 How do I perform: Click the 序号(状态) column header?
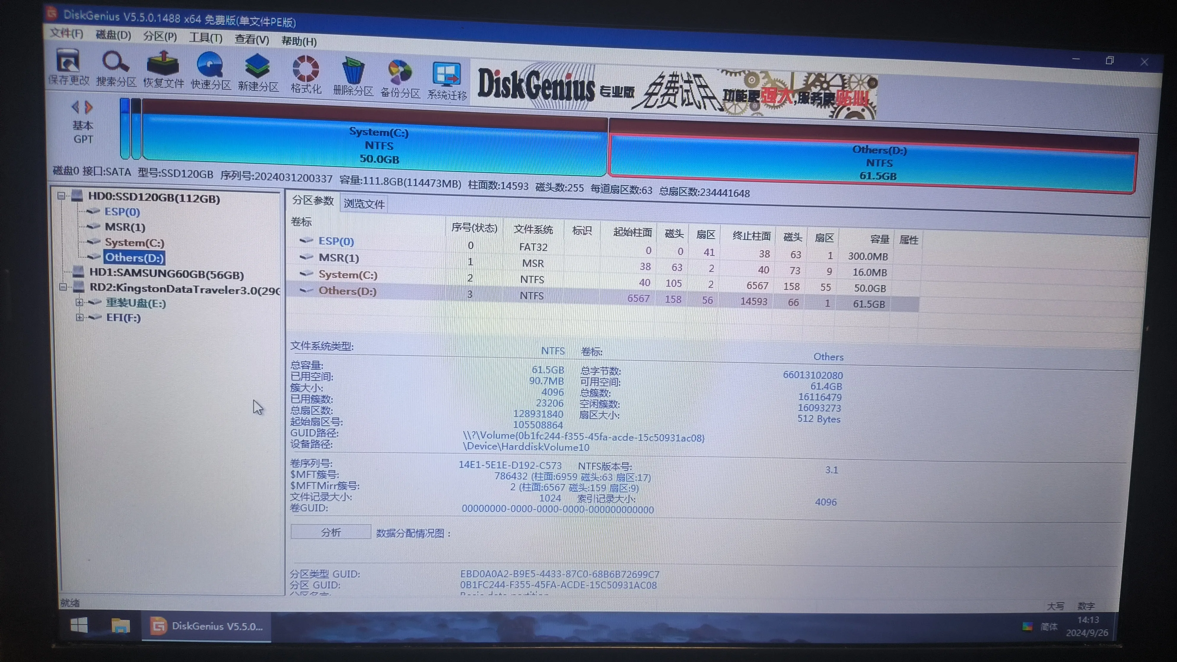(x=474, y=227)
